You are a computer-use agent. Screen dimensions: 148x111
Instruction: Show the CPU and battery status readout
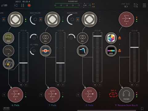pyautogui.click(x=125, y=5)
